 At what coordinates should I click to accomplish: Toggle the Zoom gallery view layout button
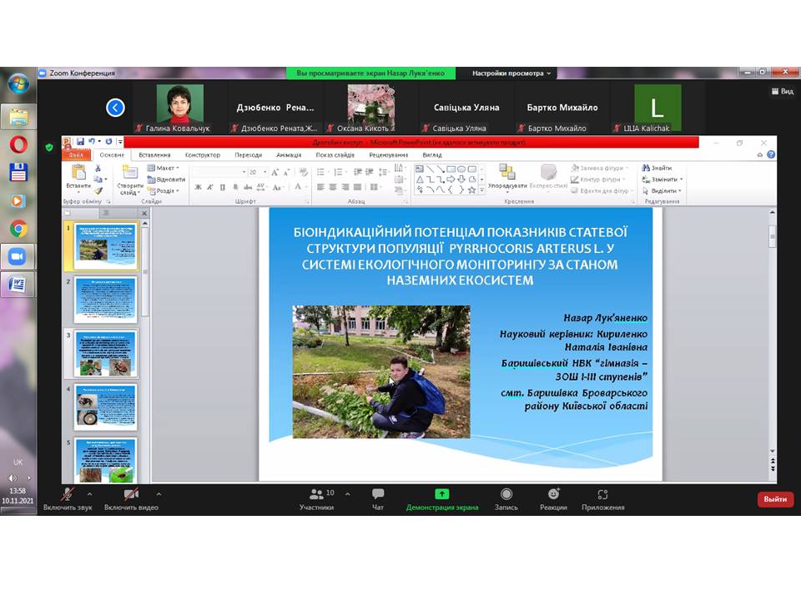click(782, 92)
